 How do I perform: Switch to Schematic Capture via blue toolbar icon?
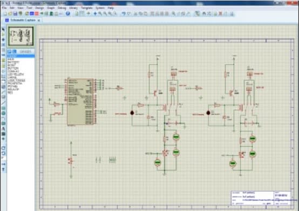coord(32,14)
